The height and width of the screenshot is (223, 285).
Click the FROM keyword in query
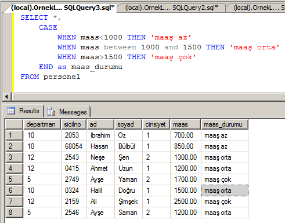pyautogui.click(x=30, y=77)
